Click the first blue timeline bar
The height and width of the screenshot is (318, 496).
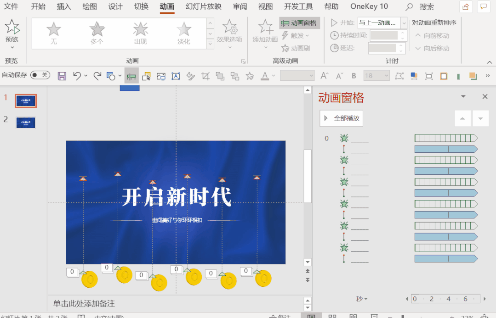(446, 149)
